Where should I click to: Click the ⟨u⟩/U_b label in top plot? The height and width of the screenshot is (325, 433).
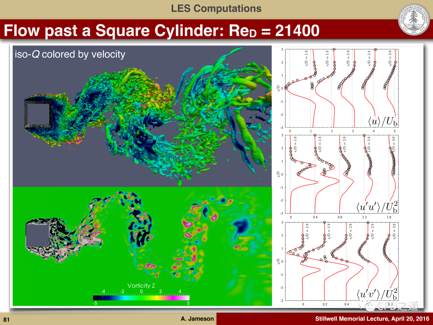[x=383, y=121]
